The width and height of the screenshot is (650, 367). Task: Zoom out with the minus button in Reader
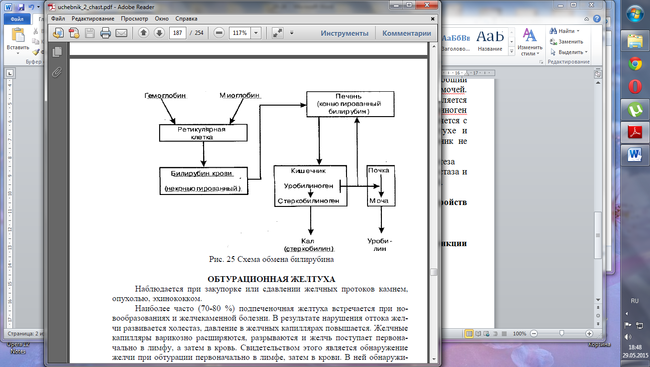coord(219,33)
